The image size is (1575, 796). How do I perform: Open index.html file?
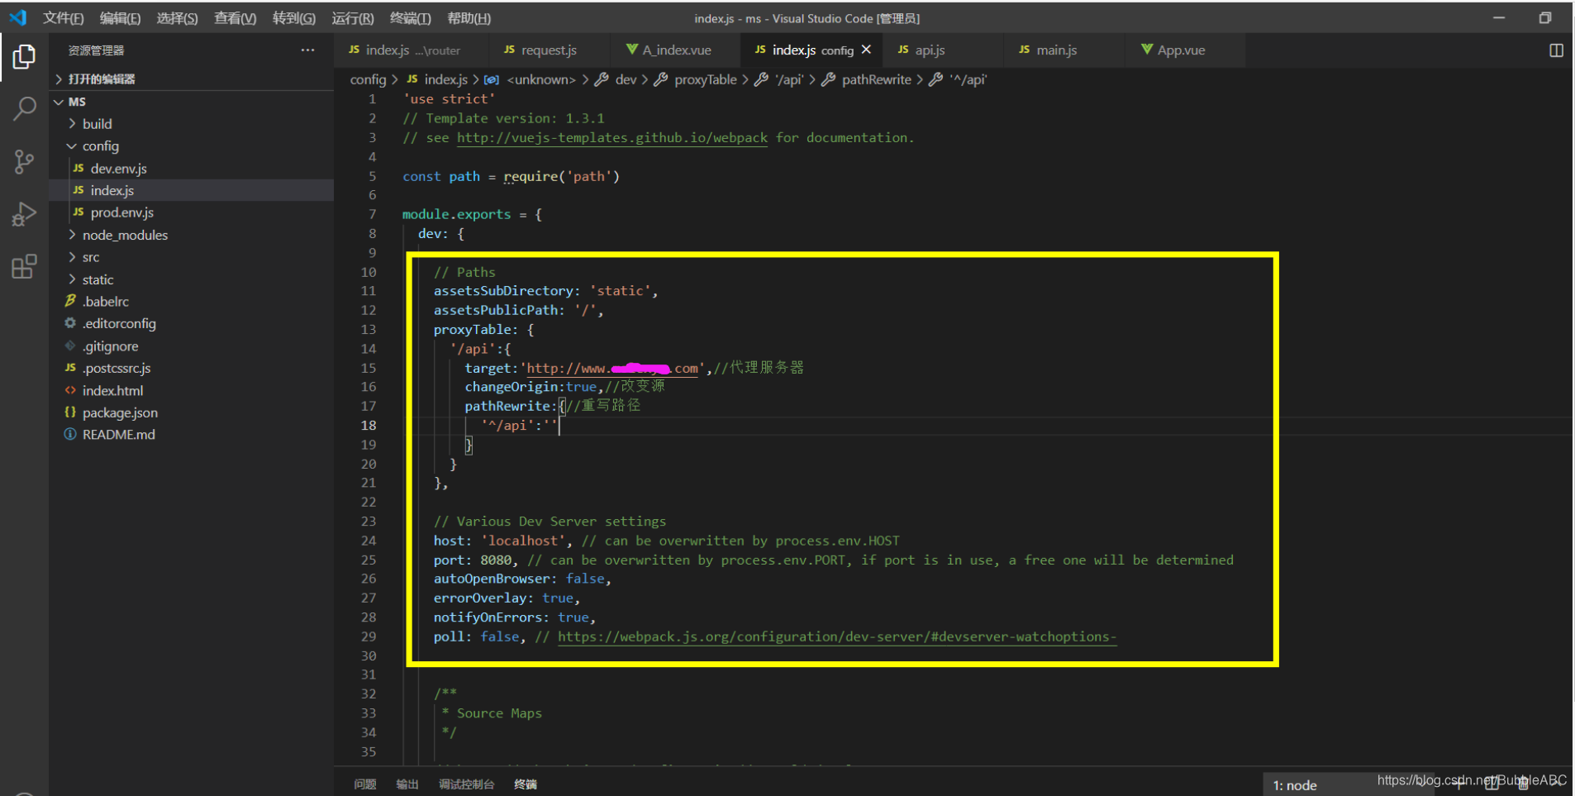(112, 391)
